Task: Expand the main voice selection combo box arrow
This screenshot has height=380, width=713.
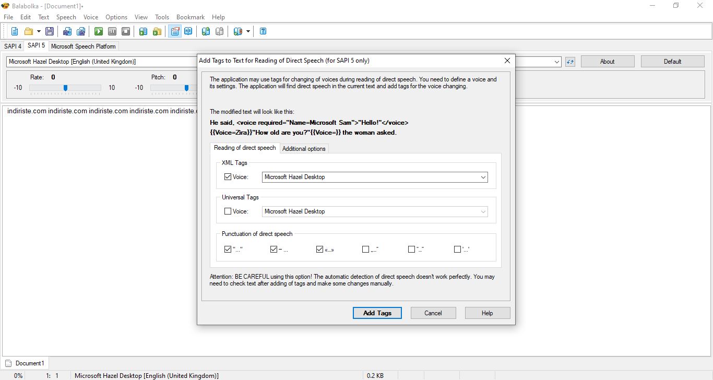Action: click(x=557, y=62)
